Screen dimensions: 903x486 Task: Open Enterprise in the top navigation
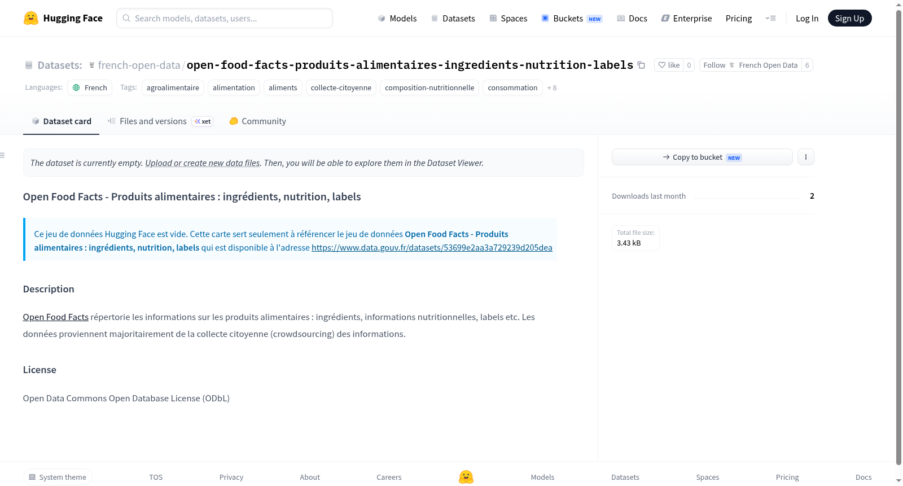[x=686, y=18]
